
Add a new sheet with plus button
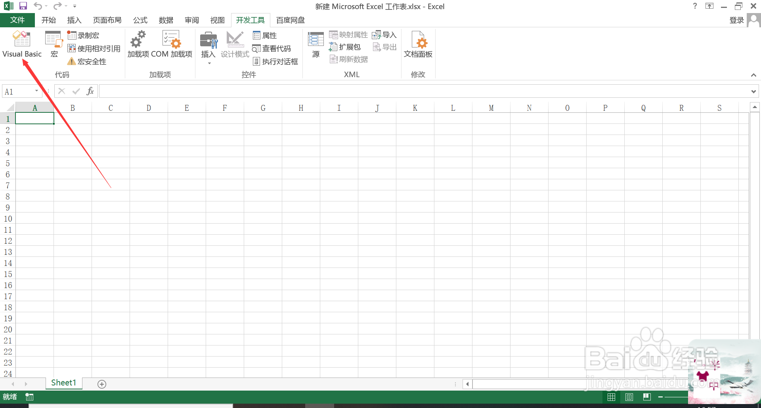[x=102, y=384]
